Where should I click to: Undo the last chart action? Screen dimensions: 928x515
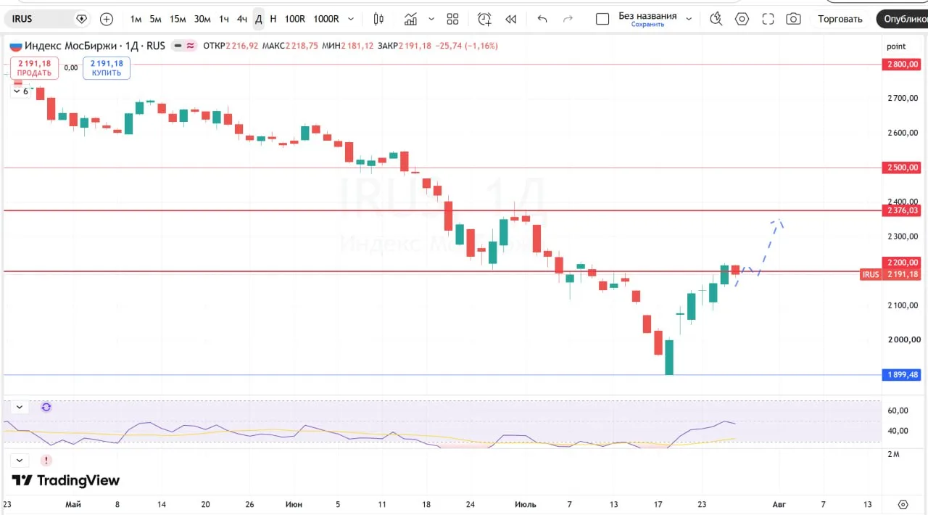pos(542,19)
